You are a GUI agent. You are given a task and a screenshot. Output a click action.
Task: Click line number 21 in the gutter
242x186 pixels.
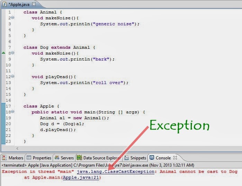(8, 130)
